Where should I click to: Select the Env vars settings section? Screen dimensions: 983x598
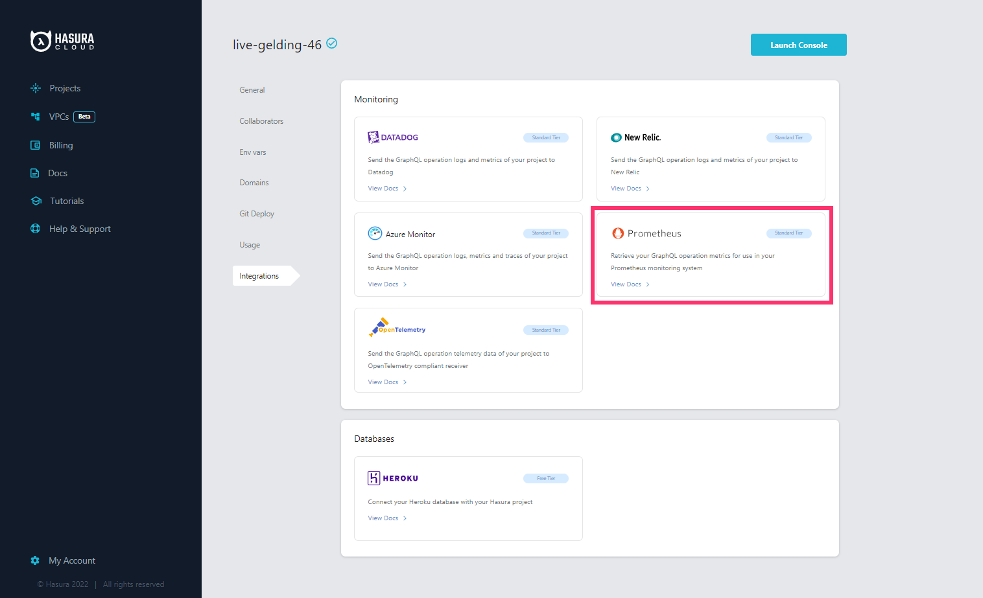click(x=253, y=152)
